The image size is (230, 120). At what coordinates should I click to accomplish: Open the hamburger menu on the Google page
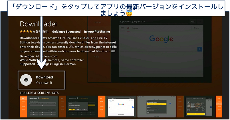122,28
